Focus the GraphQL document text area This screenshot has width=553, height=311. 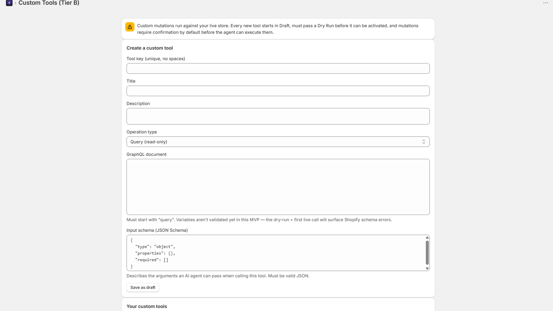tap(278, 187)
